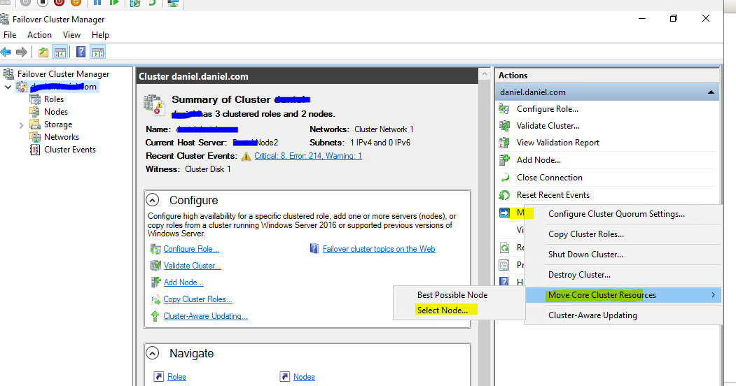Open the recent cluster events Critical/Error/Warning link
This screenshot has height=386, width=736.
tap(308, 156)
